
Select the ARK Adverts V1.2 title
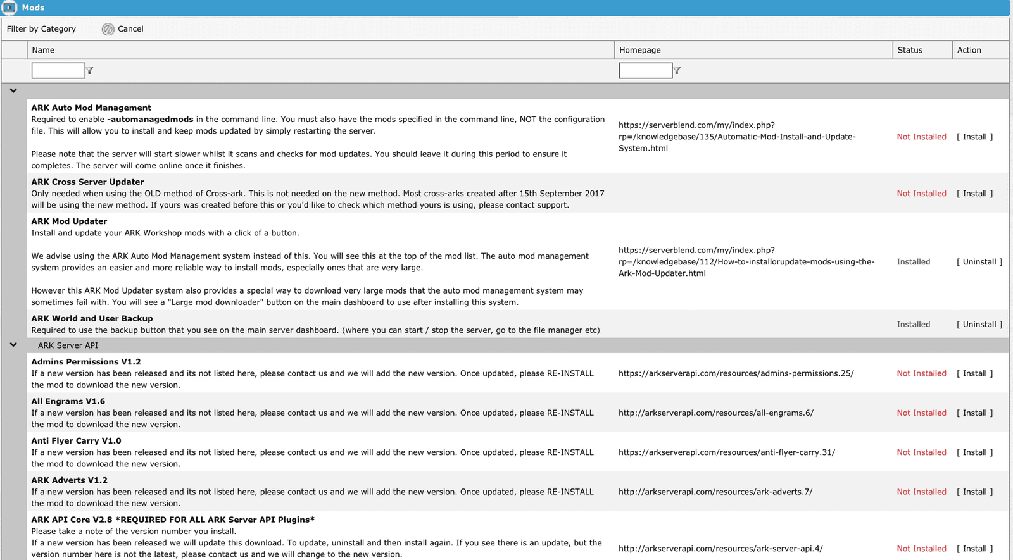[70, 480]
